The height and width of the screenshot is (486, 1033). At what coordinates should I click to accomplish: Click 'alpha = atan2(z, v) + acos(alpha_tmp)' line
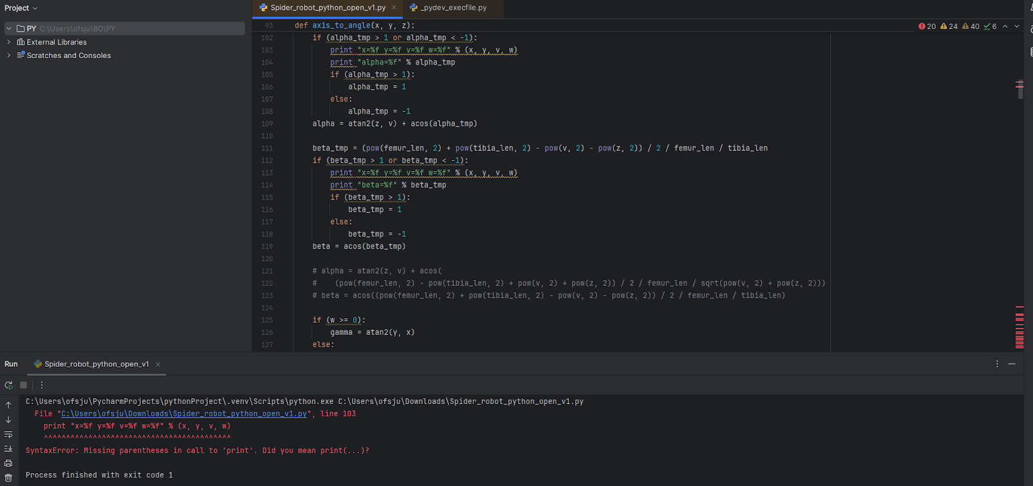click(394, 123)
